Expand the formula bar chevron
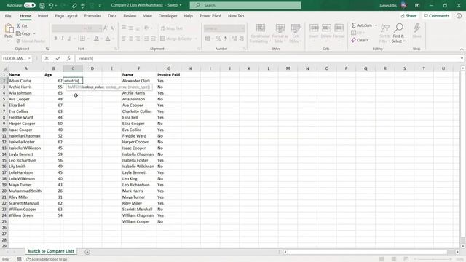466x262 pixels. pyautogui.click(x=462, y=58)
